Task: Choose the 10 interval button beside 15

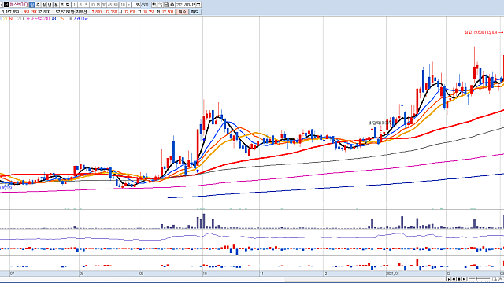Action: click(x=92, y=5)
